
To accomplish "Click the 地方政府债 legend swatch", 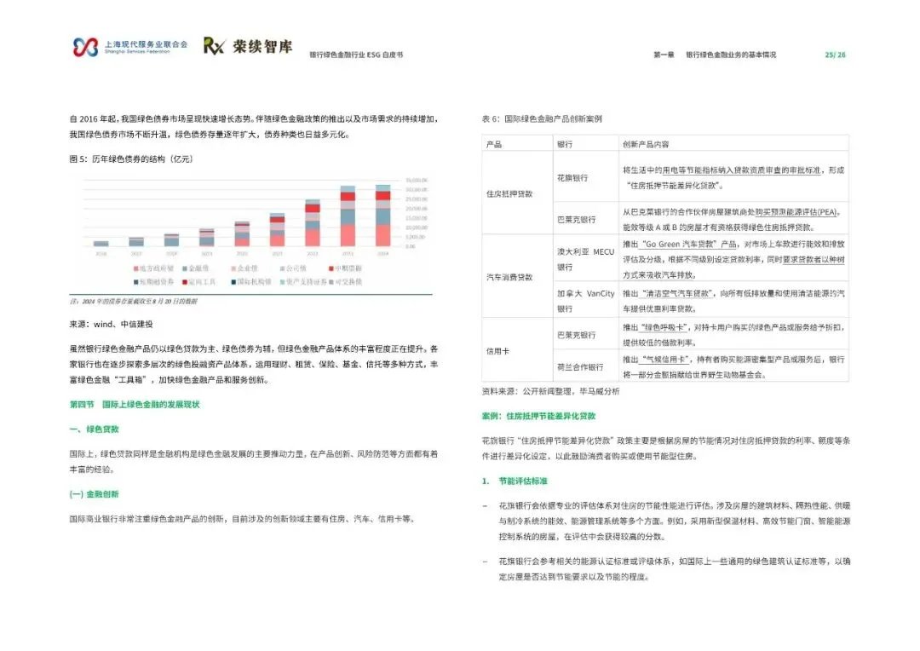I will (x=136, y=268).
